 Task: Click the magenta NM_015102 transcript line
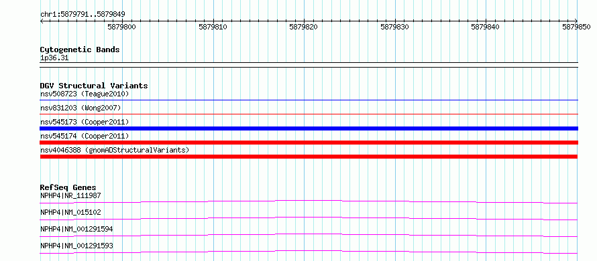point(309,218)
